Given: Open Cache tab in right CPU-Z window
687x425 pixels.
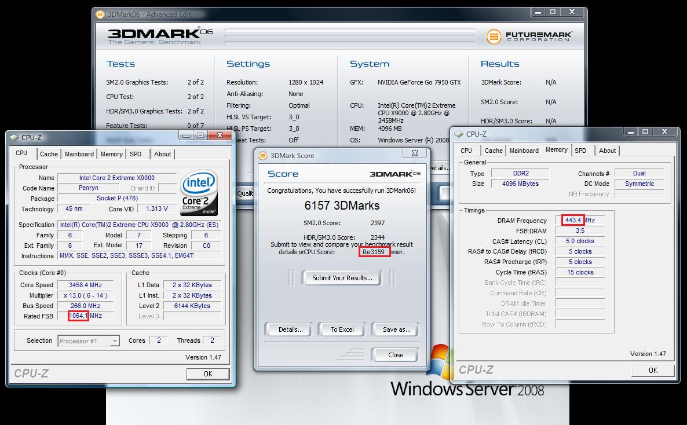Looking at the screenshot, I should pos(494,151).
